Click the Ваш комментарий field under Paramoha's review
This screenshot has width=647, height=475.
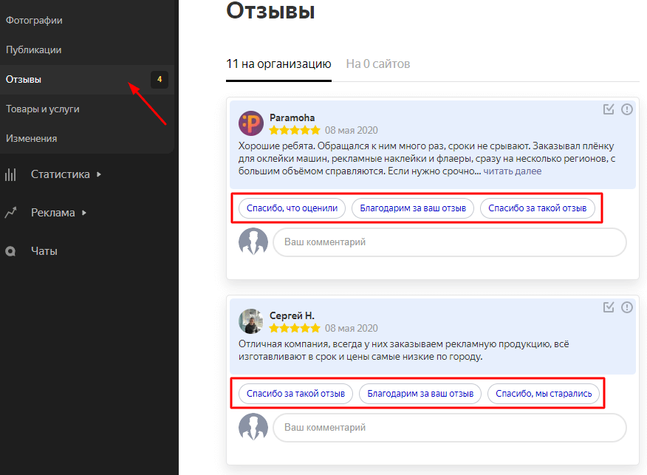[x=449, y=242]
